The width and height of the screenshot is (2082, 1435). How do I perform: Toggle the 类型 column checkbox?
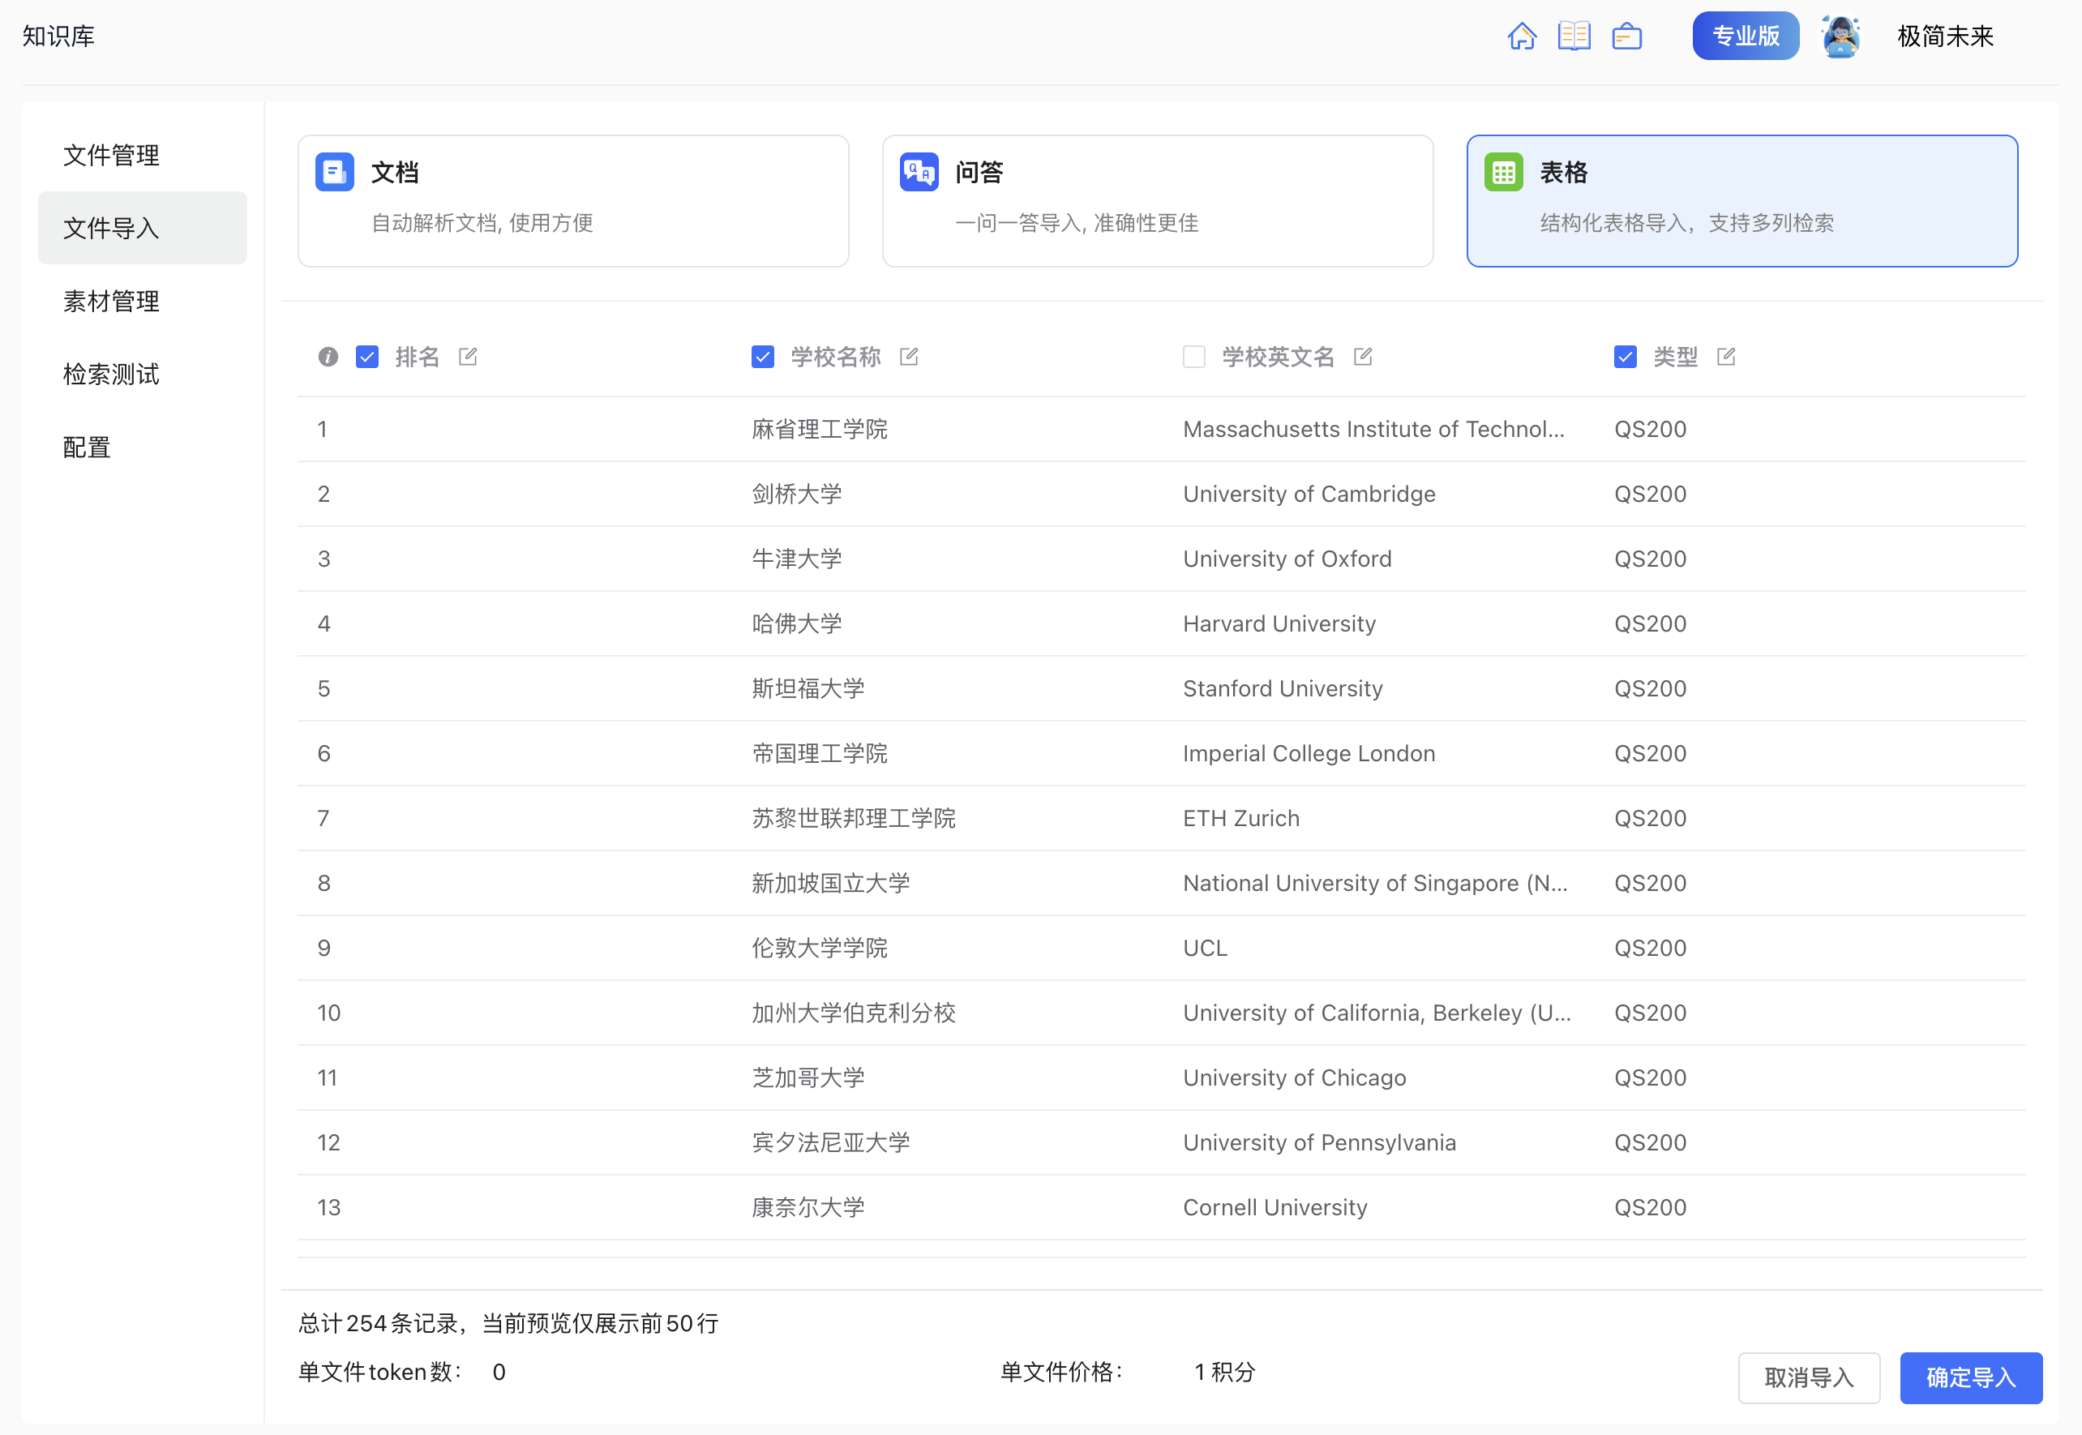[x=1625, y=357]
